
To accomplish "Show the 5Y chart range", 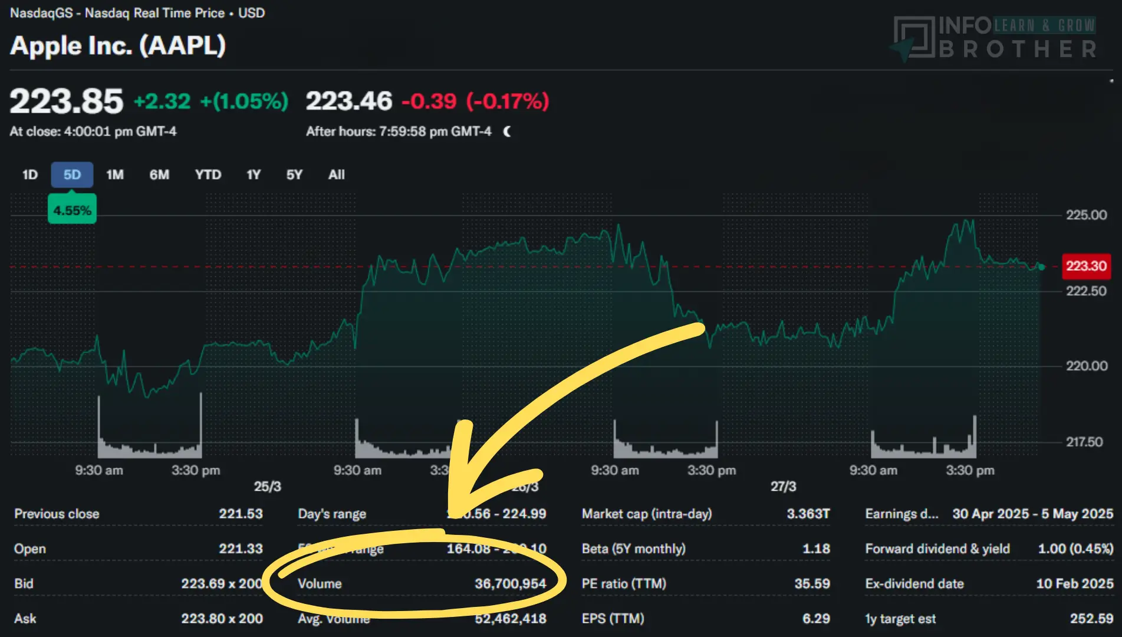I will [x=294, y=175].
